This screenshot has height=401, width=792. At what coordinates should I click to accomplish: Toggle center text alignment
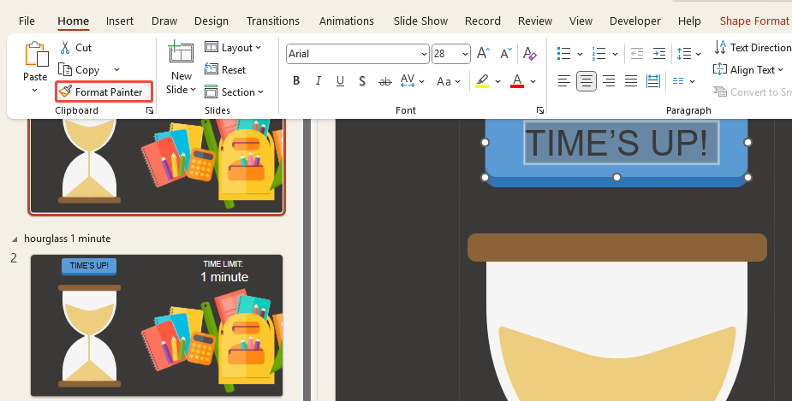587,81
